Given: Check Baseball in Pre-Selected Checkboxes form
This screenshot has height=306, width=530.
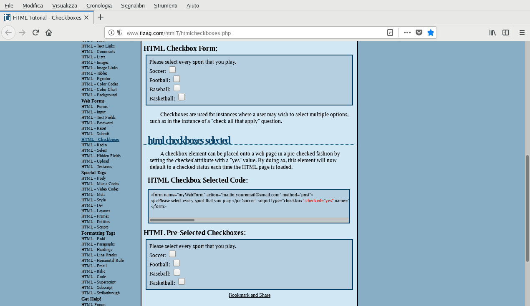Looking at the screenshot, I should 177,272.
